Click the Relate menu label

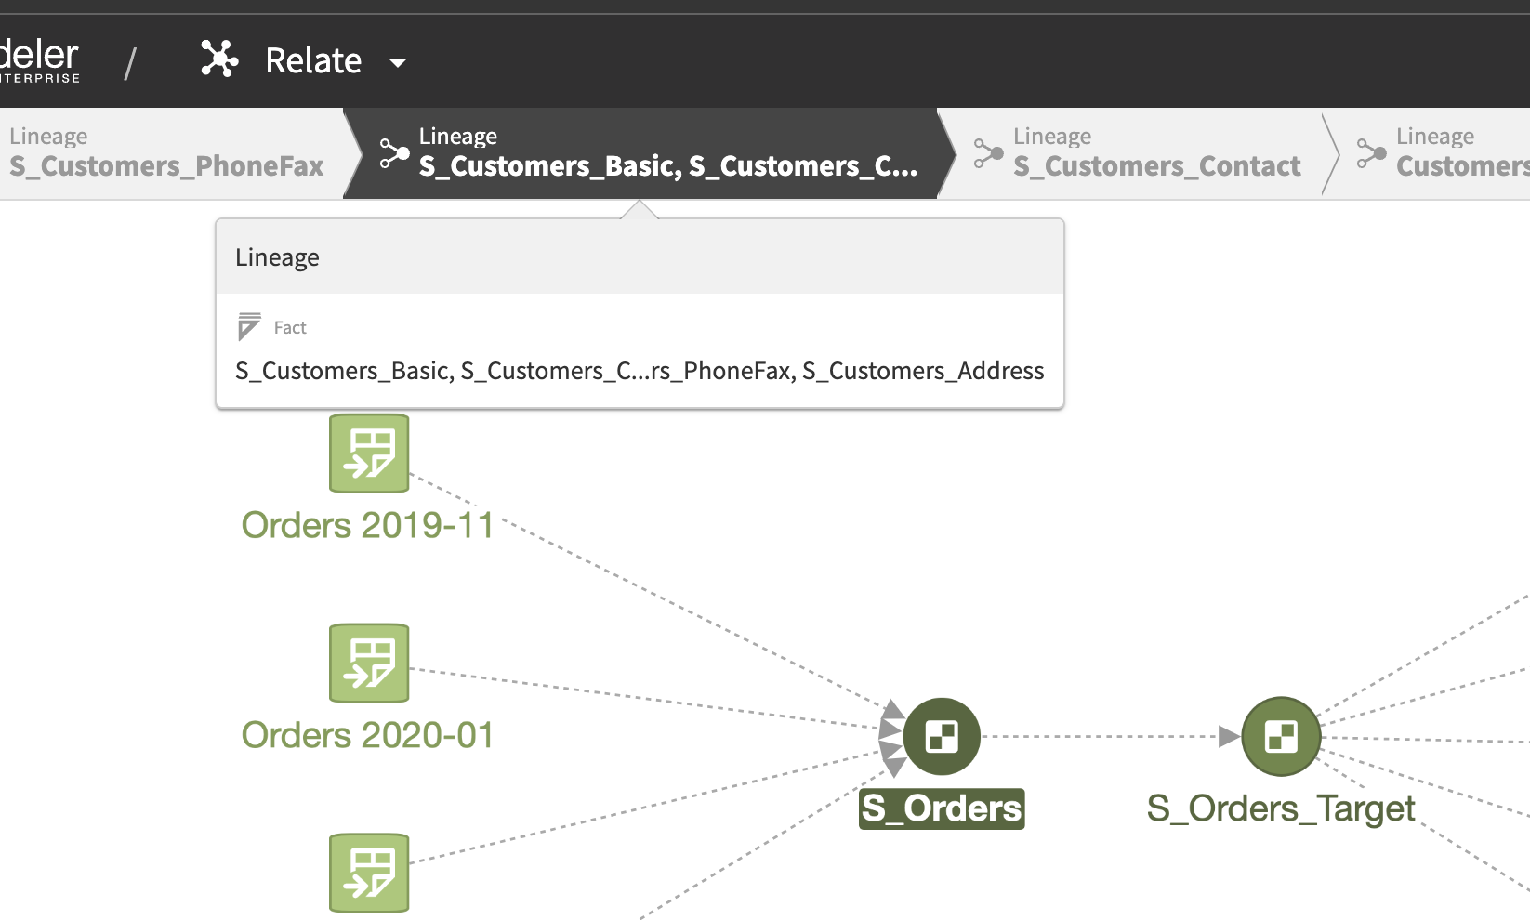click(x=313, y=60)
